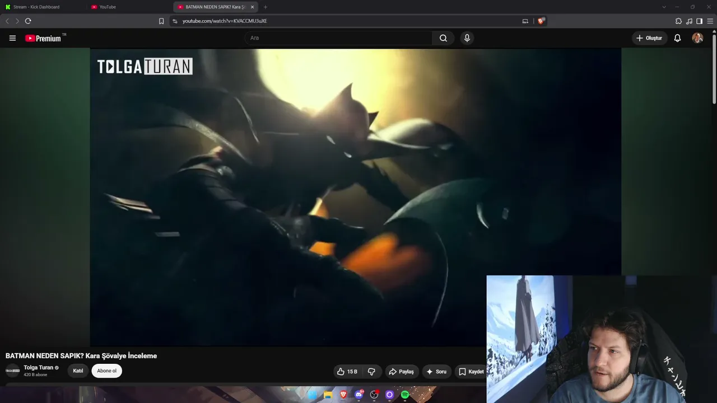
Task: Open File Explorer from the taskbar
Action: click(x=328, y=395)
